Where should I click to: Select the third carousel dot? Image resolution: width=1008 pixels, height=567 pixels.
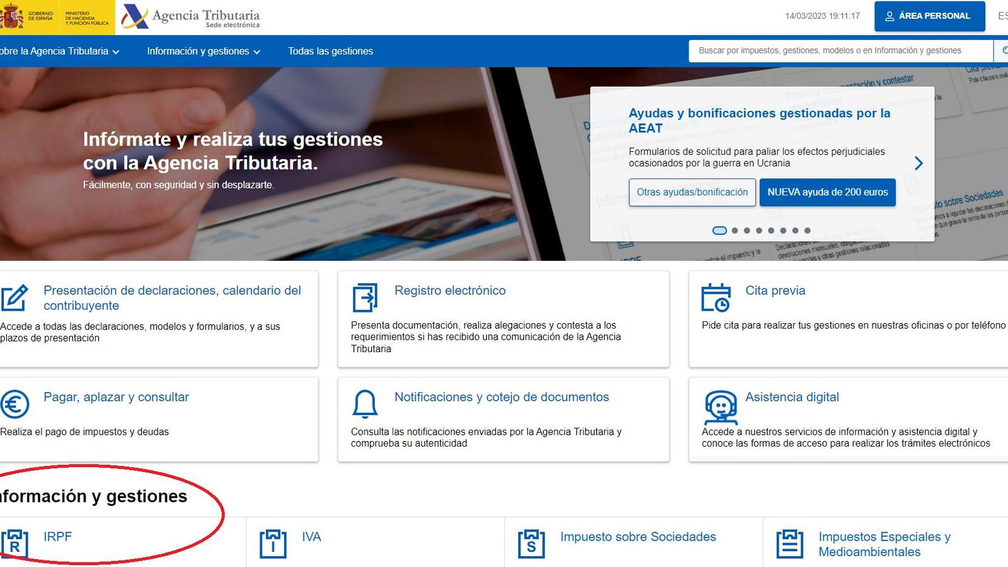click(x=747, y=231)
